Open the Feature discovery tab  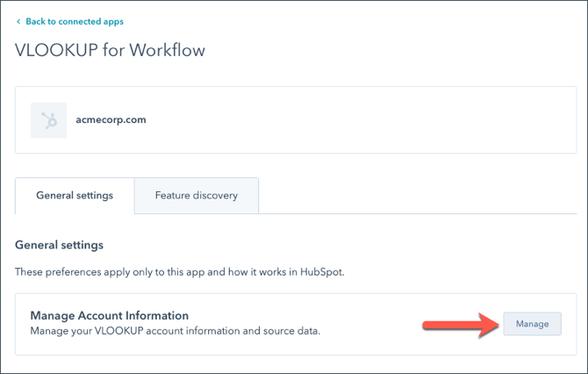[x=197, y=196]
